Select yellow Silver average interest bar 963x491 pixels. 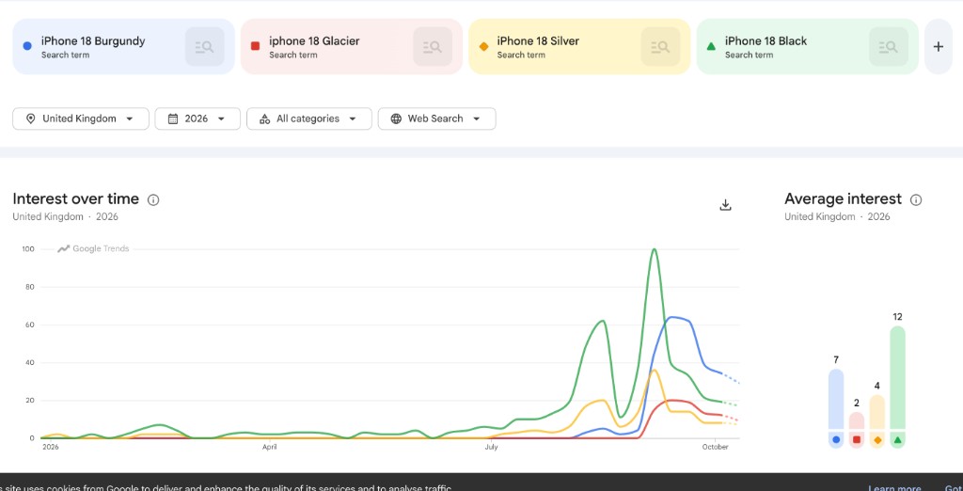point(877,421)
